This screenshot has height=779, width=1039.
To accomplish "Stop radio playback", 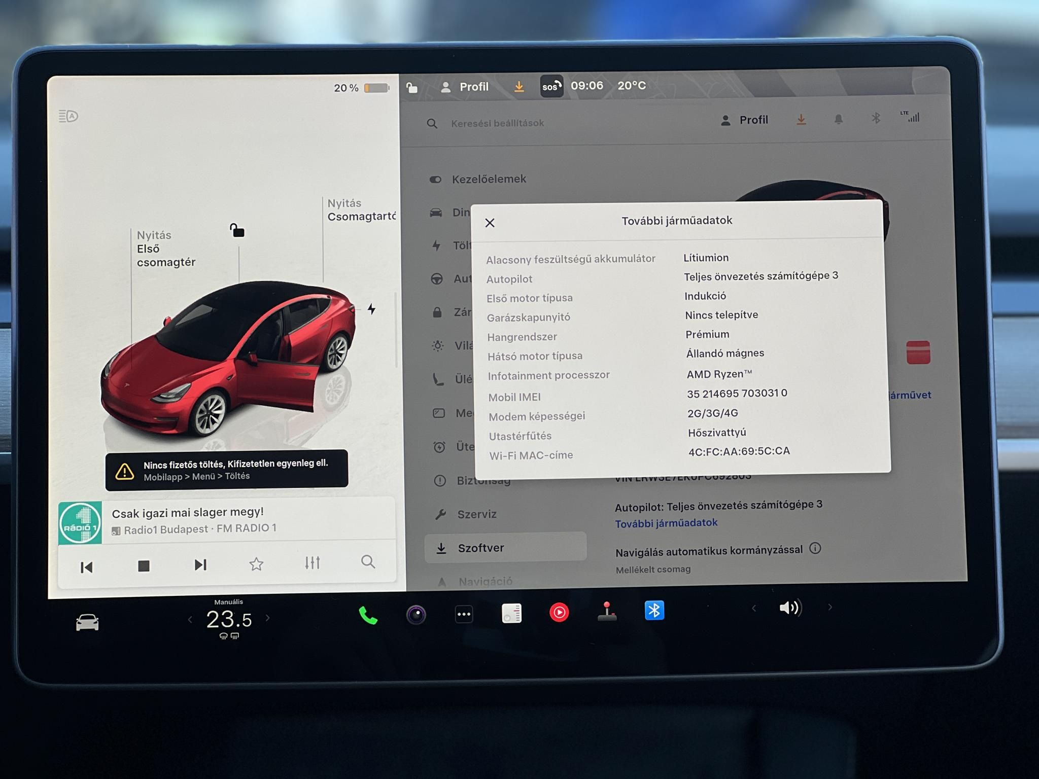I will 144,566.
